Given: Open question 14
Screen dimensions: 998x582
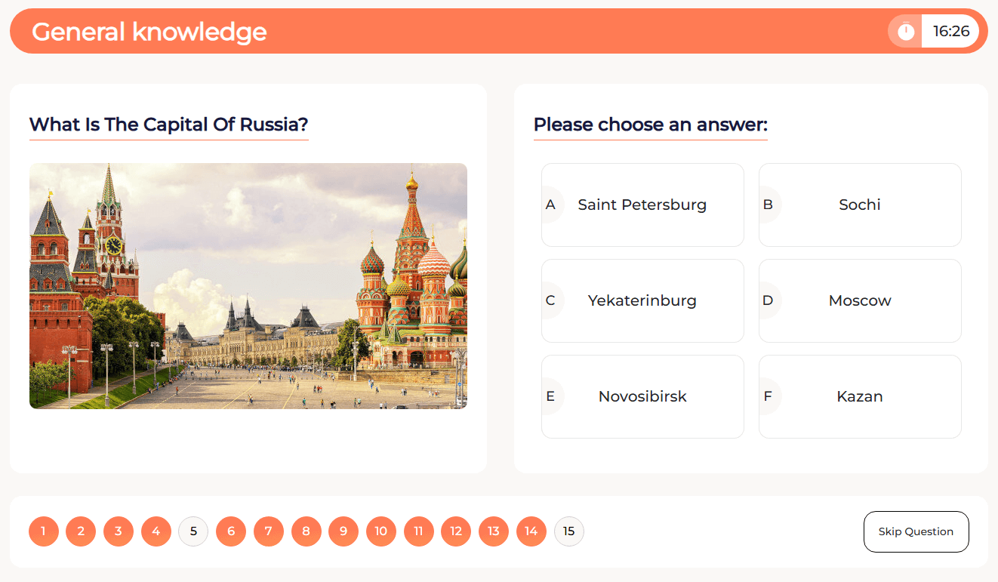Looking at the screenshot, I should point(531,531).
